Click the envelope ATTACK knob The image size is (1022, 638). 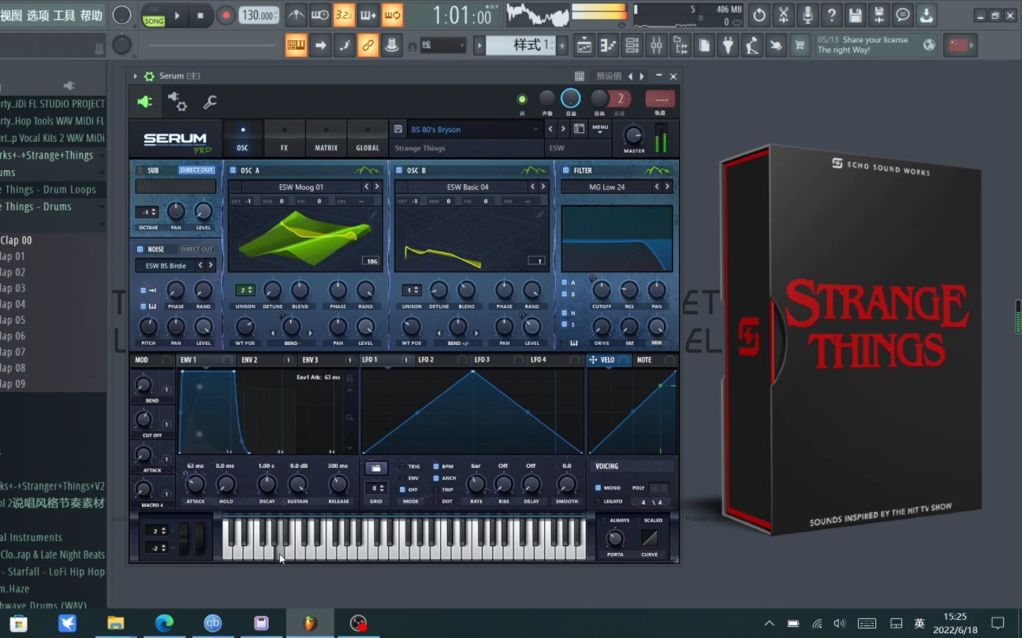(196, 484)
